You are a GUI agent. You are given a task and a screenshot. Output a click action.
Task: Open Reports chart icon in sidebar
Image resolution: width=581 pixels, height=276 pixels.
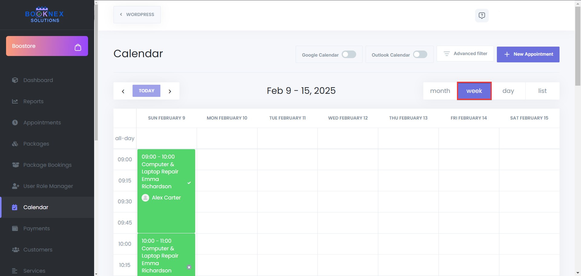tap(15, 101)
